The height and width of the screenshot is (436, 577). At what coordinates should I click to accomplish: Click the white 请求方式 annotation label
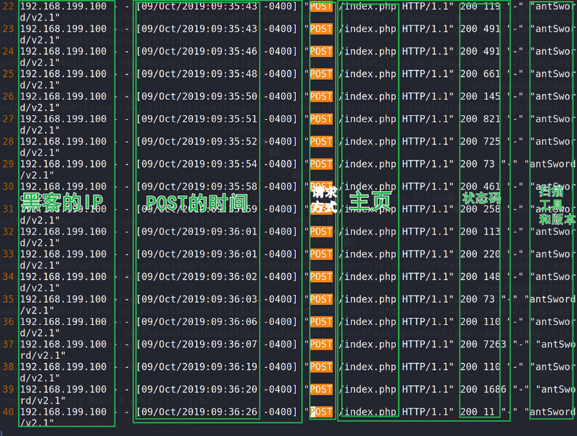[x=322, y=200]
